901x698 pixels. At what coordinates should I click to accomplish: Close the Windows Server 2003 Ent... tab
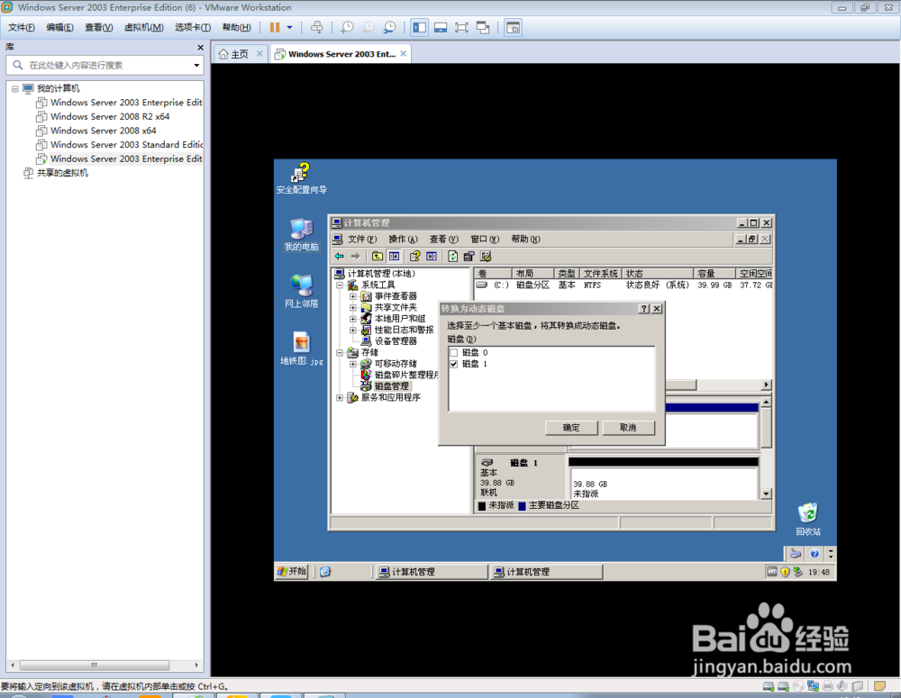pos(404,53)
